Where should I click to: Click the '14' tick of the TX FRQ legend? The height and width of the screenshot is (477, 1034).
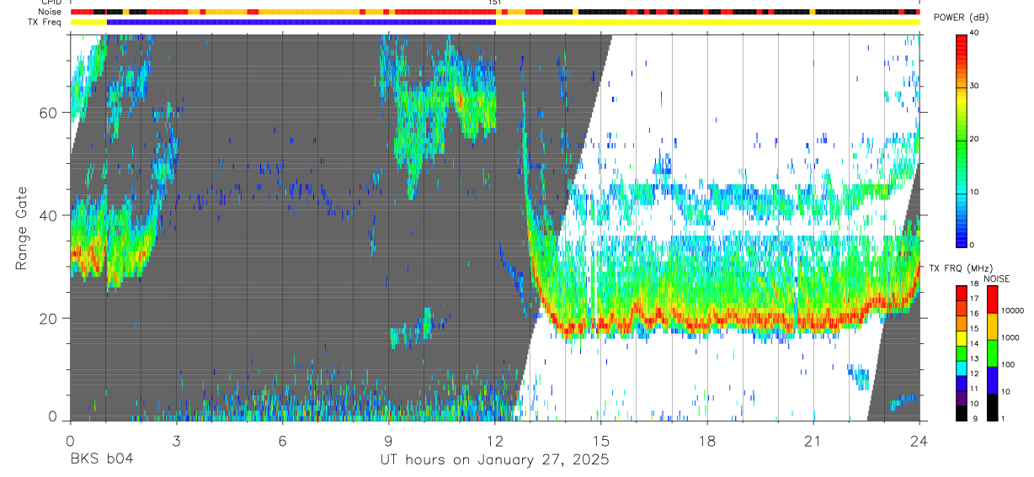pos(974,346)
